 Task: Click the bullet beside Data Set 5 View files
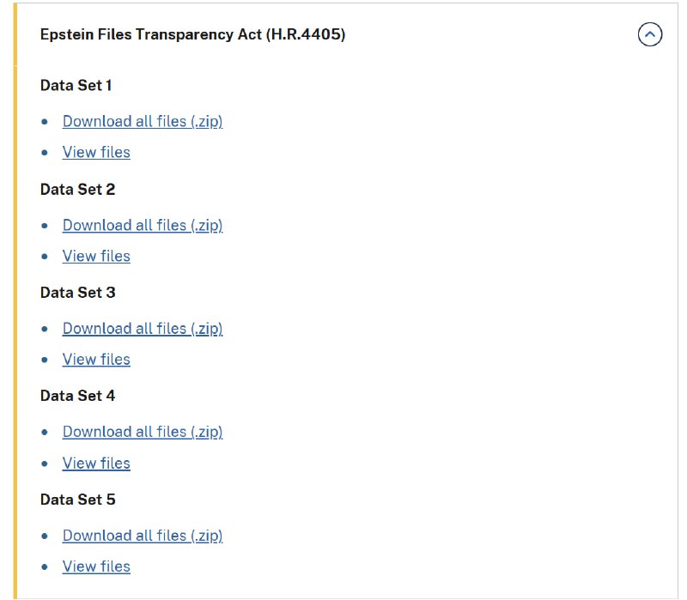tap(46, 567)
